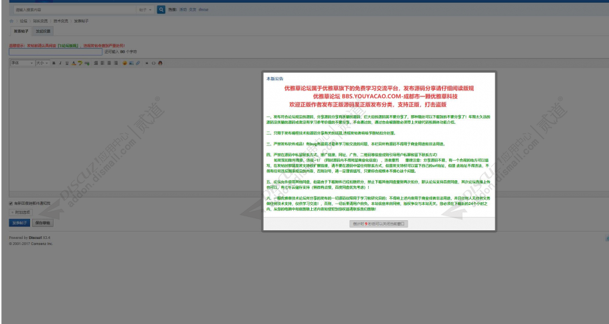Click the blue 发表帖子 submit button
This screenshot has height=324, width=609.
coord(19,223)
